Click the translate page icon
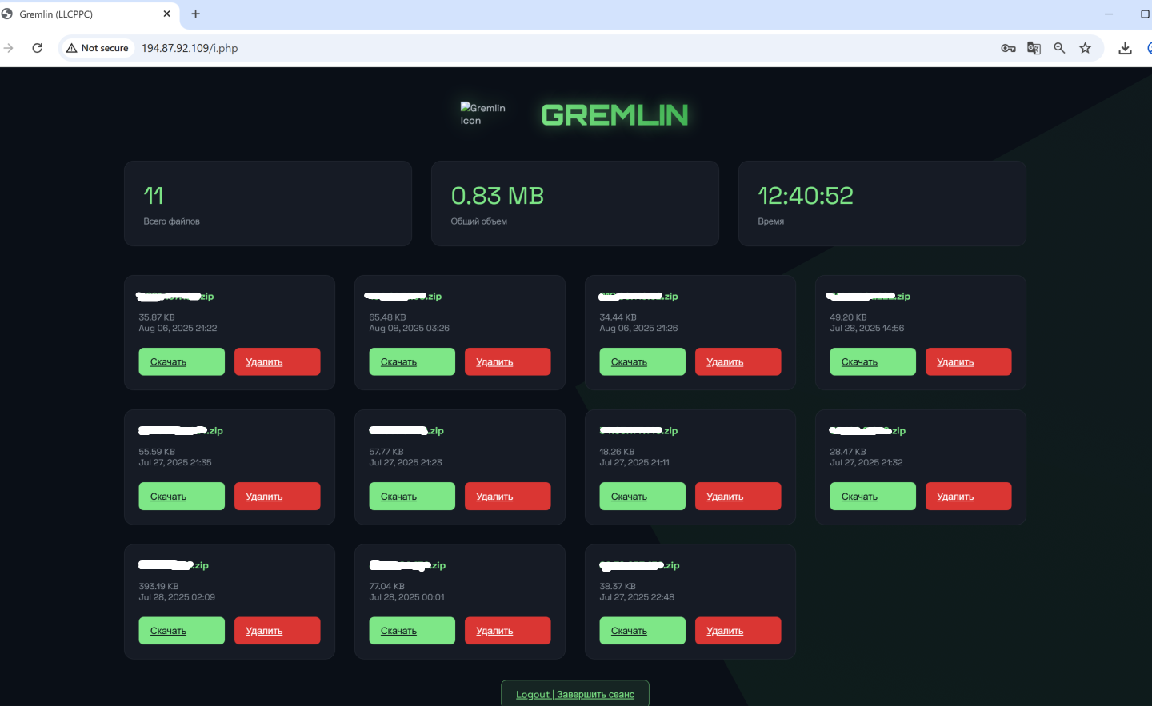Viewport: 1152px width, 706px height. tap(1034, 48)
